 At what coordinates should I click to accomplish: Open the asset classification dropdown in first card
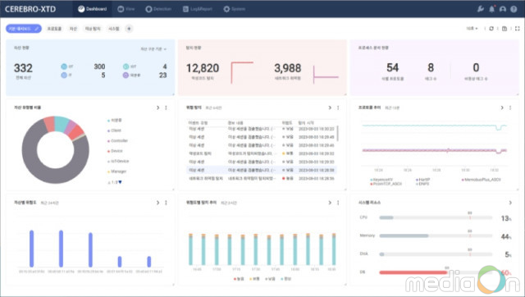click(153, 49)
